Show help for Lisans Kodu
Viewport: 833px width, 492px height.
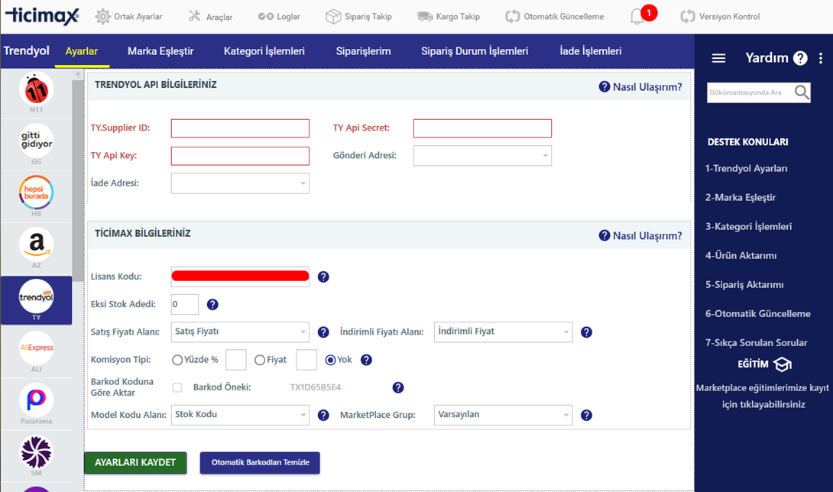coord(323,277)
